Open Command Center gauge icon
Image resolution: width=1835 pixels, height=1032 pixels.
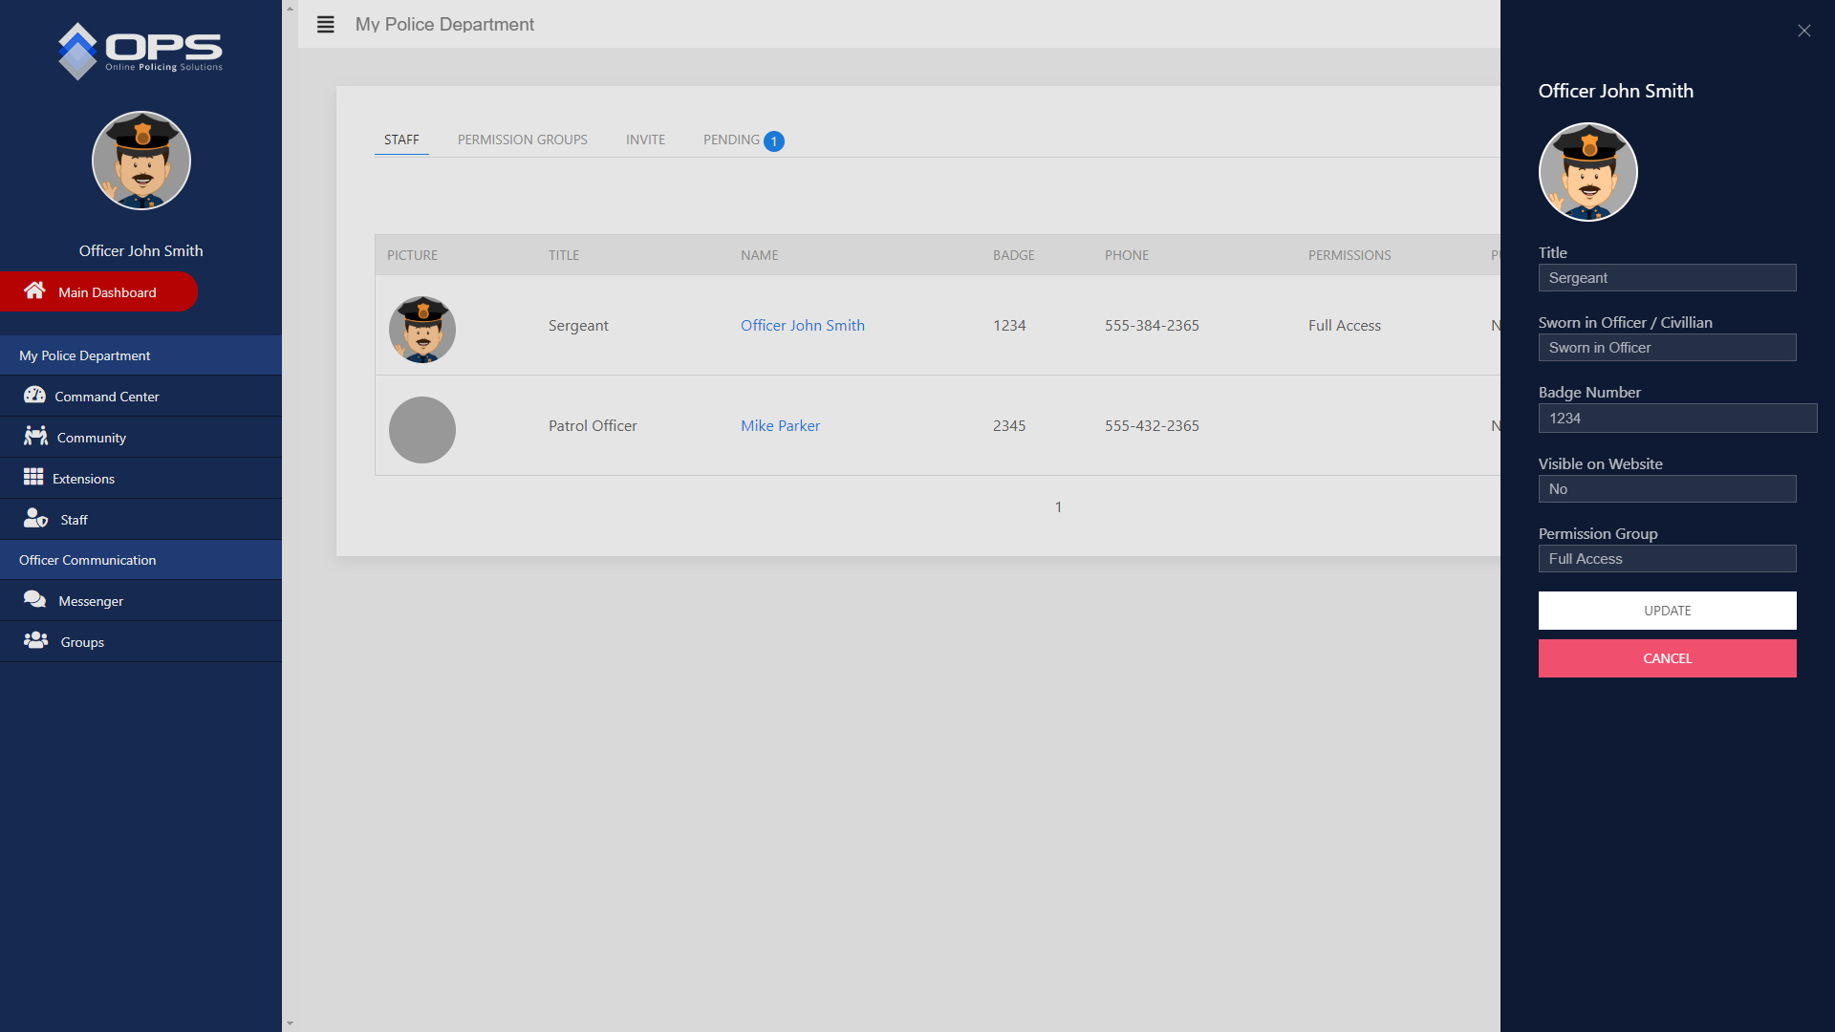pyautogui.click(x=34, y=396)
